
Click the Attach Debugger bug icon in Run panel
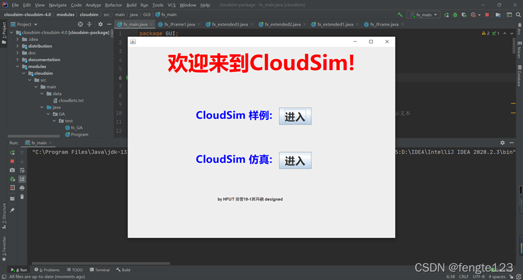[x=12, y=179]
